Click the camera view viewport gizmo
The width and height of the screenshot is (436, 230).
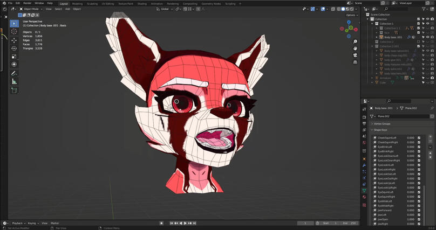point(354,56)
